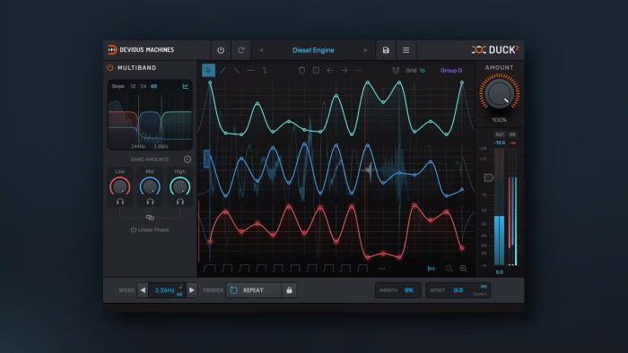Click the sidechain input arrow icon by meters
This screenshot has width=628, height=353.
(x=489, y=177)
